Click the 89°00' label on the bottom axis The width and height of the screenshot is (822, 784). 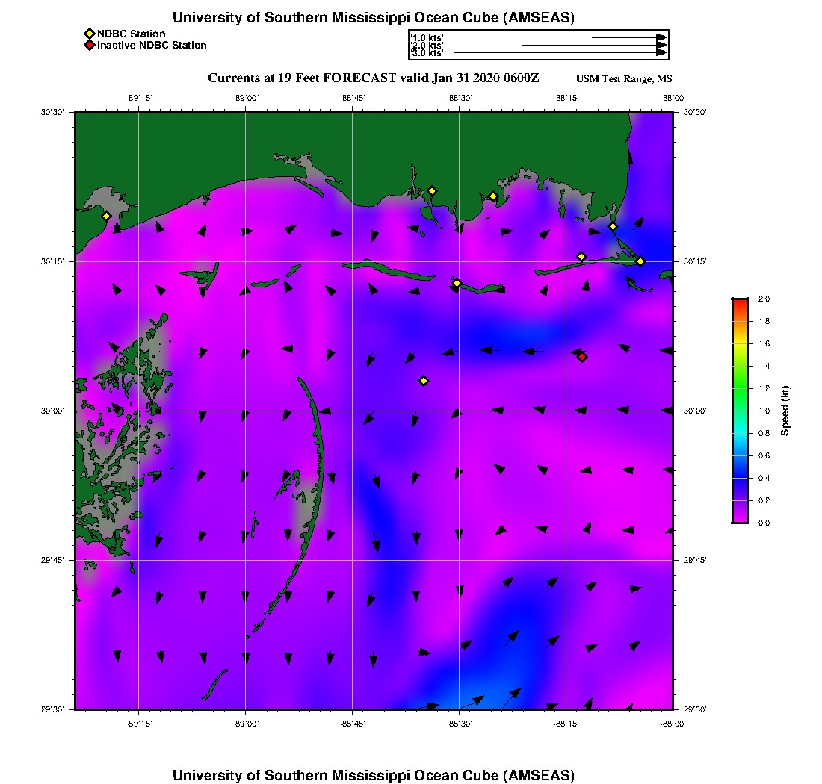click(246, 724)
